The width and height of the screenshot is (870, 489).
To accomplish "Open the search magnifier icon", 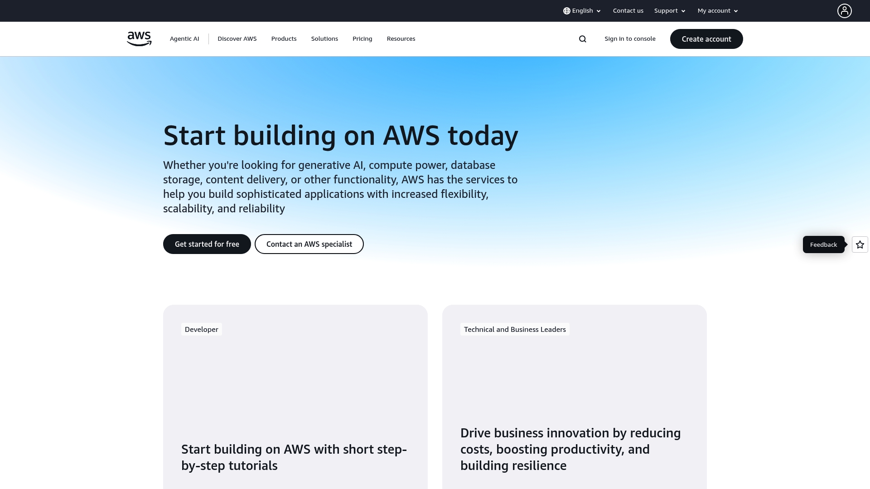I will [x=582, y=39].
